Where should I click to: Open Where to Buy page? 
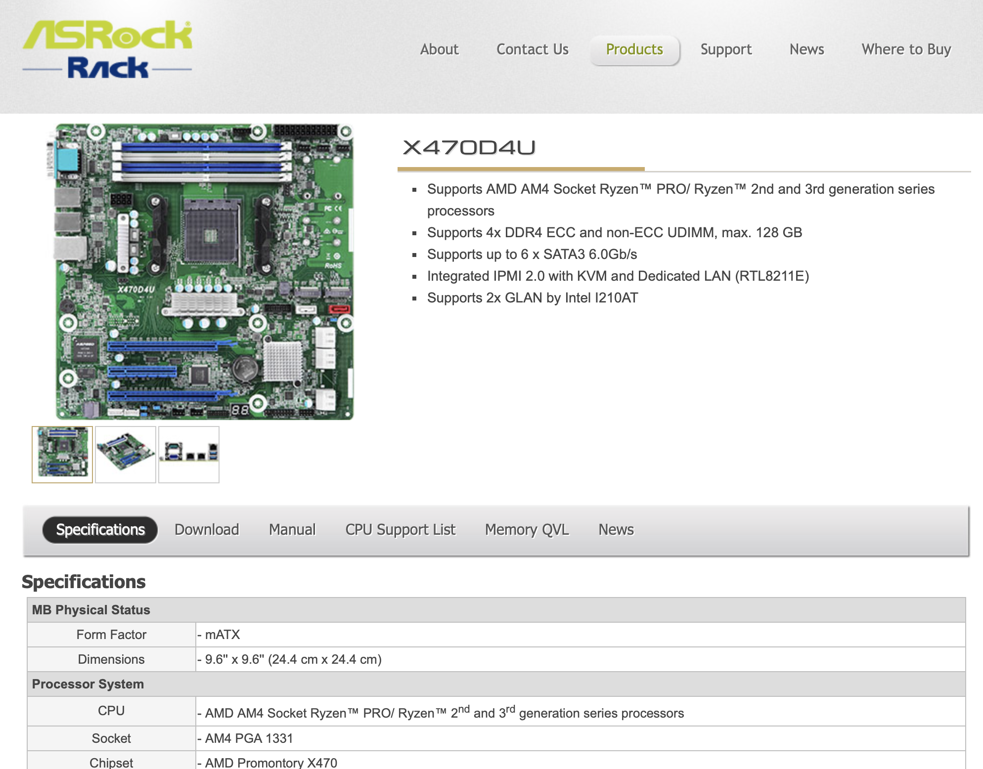click(x=906, y=49)
